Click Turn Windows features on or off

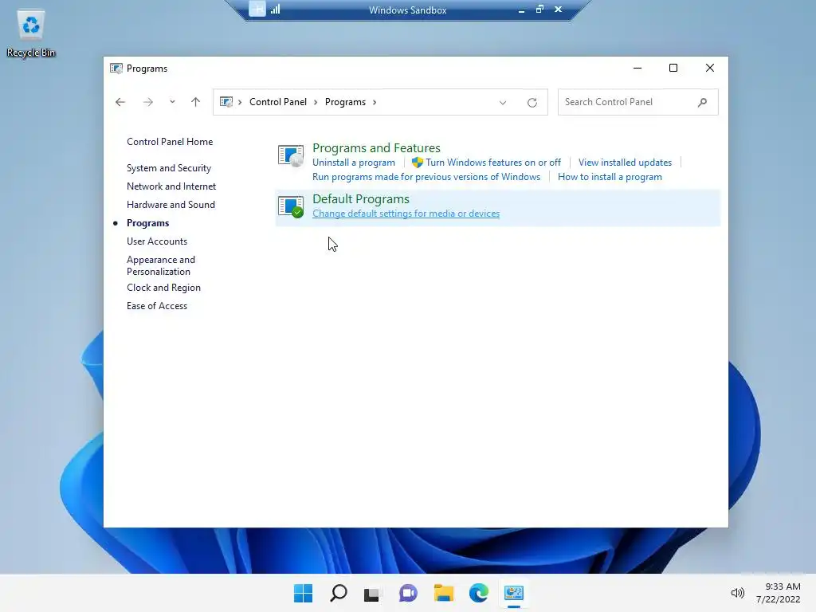point(492,163)
